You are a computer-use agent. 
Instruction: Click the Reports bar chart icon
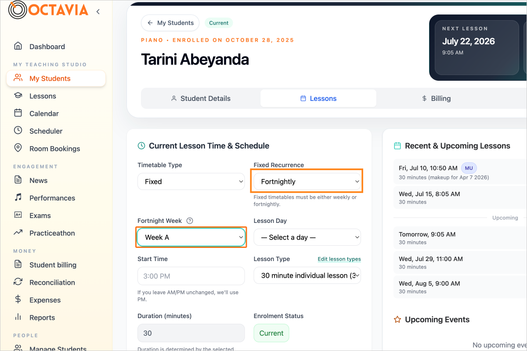click(18, 317)
